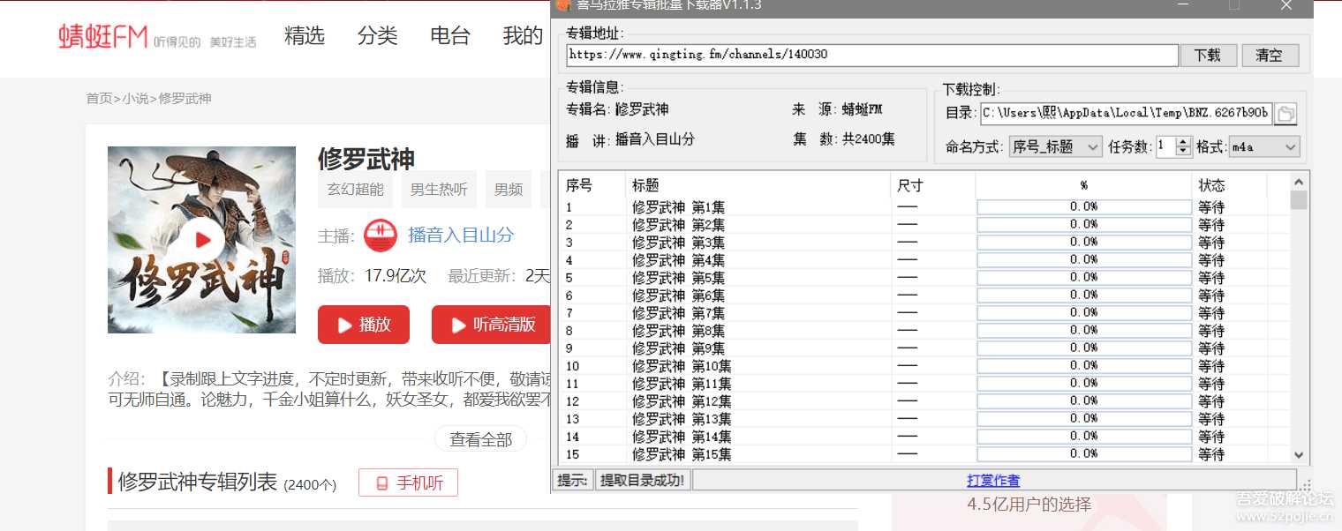Click the 玄幻超能 tag
Image resolution: width=1342 pixels, height=531 pixels.
click(354, 189)
